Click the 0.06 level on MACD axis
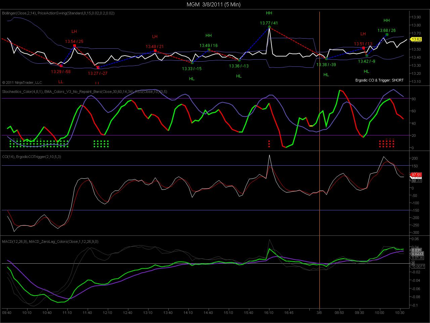Screen dimensions: 430x323 pyautogui.click(x=416, y=238)
